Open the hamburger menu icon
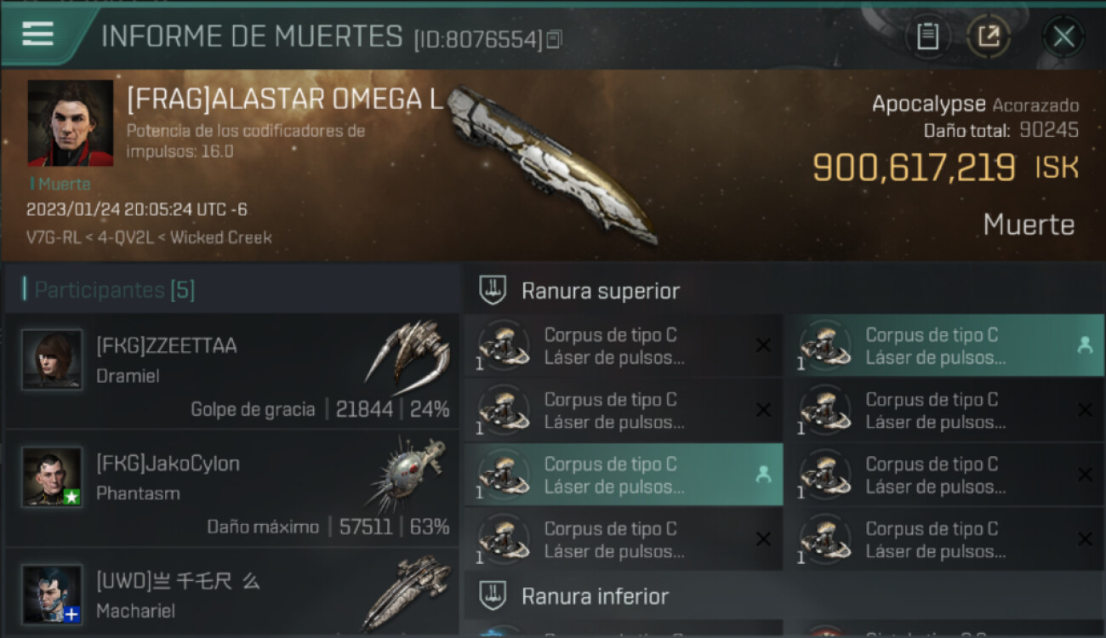The width and height of the screenshot is (1106, 638). 37,33
